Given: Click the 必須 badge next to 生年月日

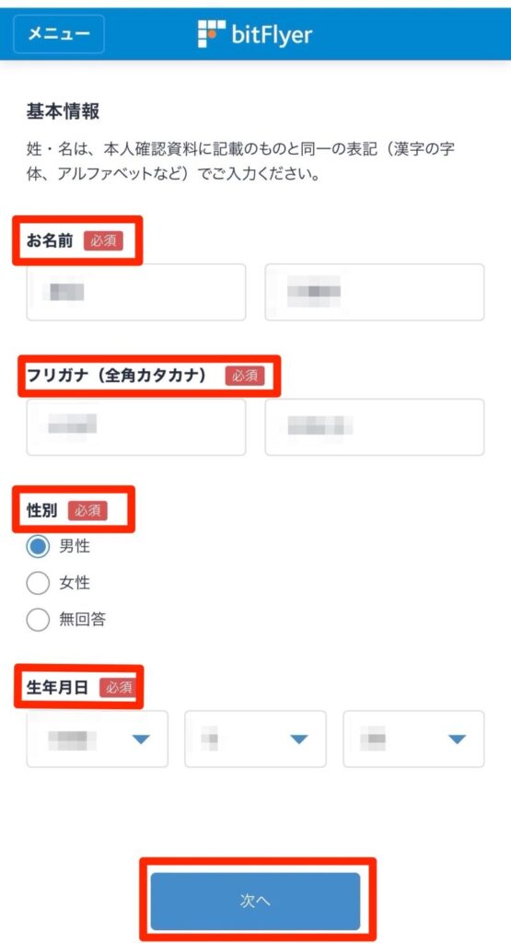Looking at the screenshot, I should (x=118, y=687).
